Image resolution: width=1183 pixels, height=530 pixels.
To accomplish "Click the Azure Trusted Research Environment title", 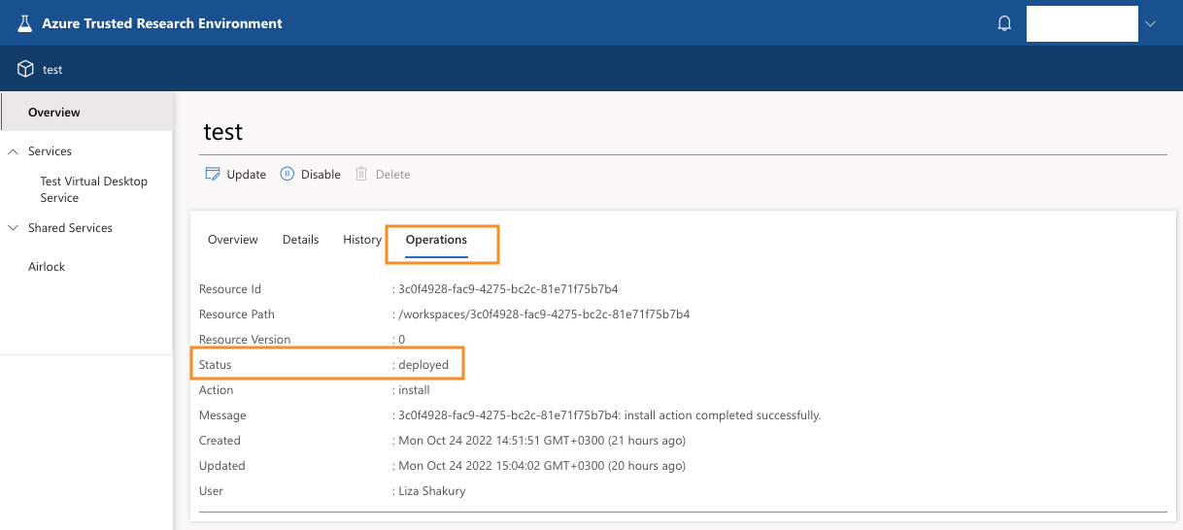I will click(x=162, y=23).
